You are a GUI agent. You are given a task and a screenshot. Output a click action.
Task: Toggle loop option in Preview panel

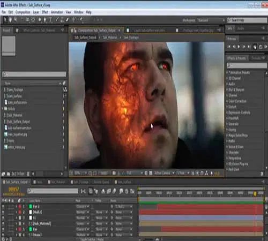pyautogui.click(x=260, y=47)
